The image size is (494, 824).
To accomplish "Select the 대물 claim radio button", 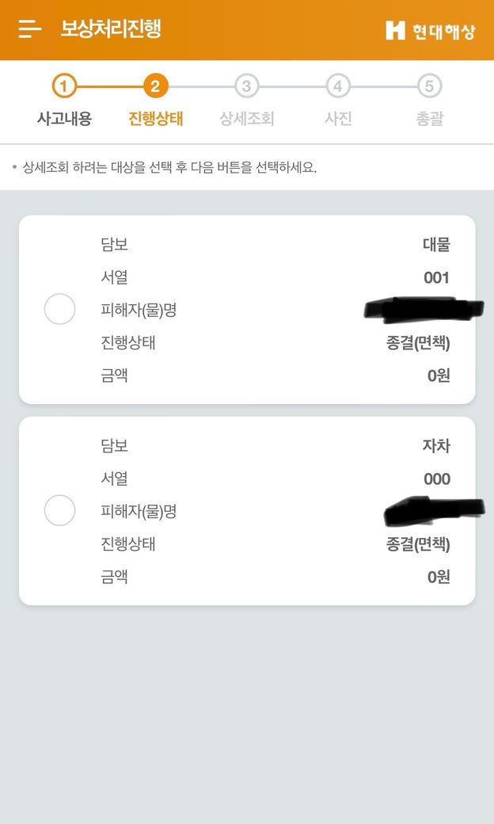I will pyautogui.click(x=59, y=309).
